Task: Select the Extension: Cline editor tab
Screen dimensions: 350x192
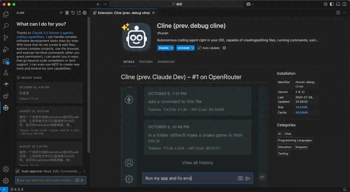Action: pyautogui.click(x=124, y=13)
